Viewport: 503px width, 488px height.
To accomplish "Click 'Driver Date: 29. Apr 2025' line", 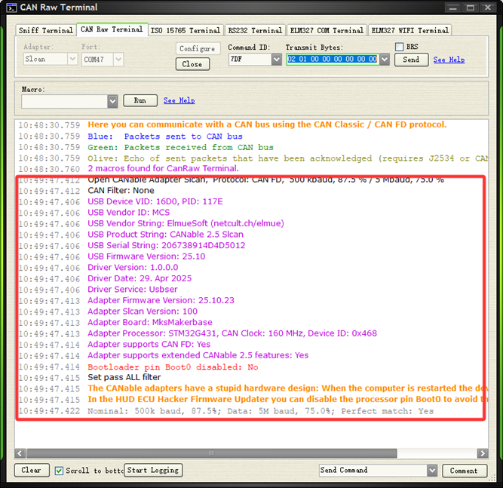I will (140, 278).
